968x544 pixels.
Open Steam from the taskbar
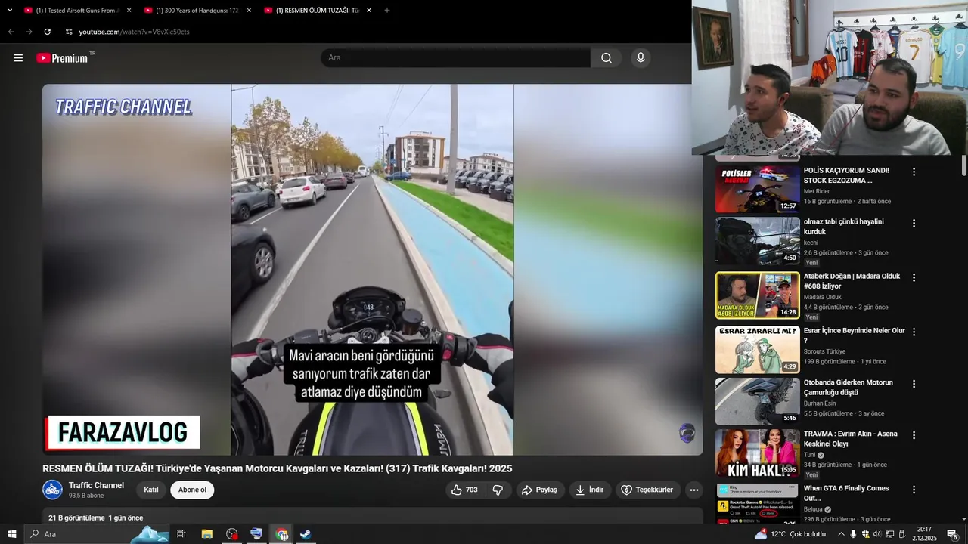coord(306,534)
